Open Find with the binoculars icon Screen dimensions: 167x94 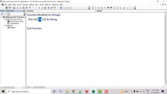click(x=26, y=8)
